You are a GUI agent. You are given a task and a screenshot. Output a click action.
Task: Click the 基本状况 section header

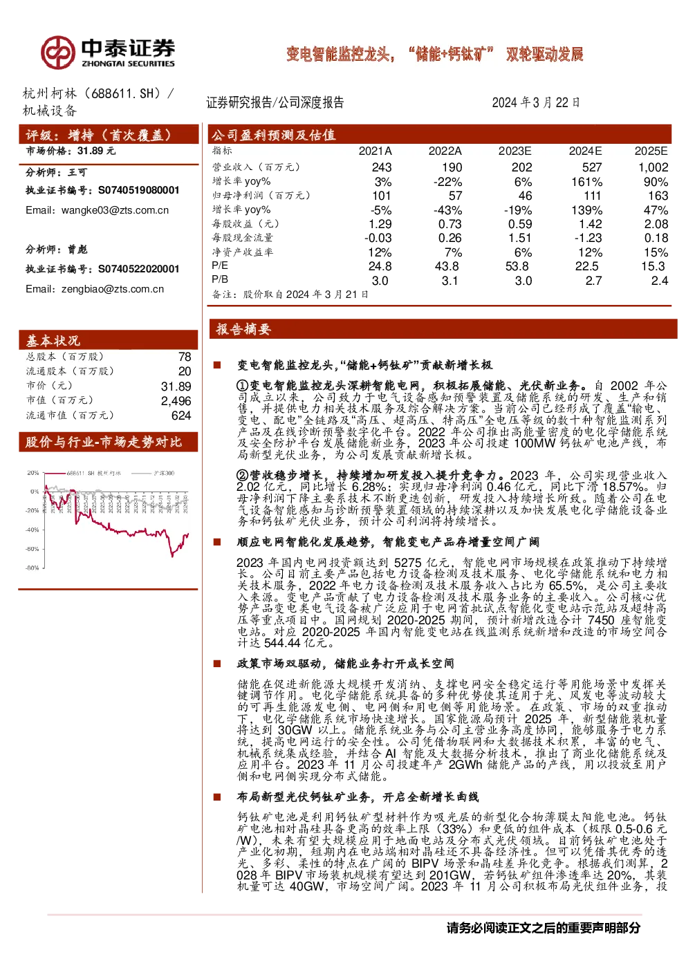point(109,340)
